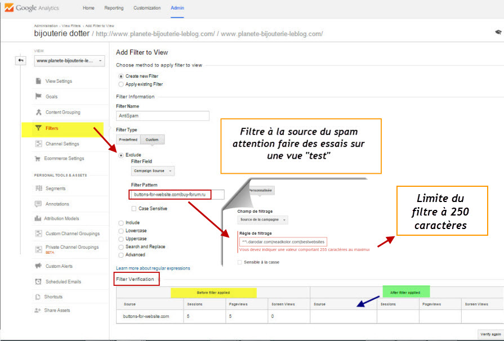Open Attribution Models in the sidebar

(x=61, y=218)
